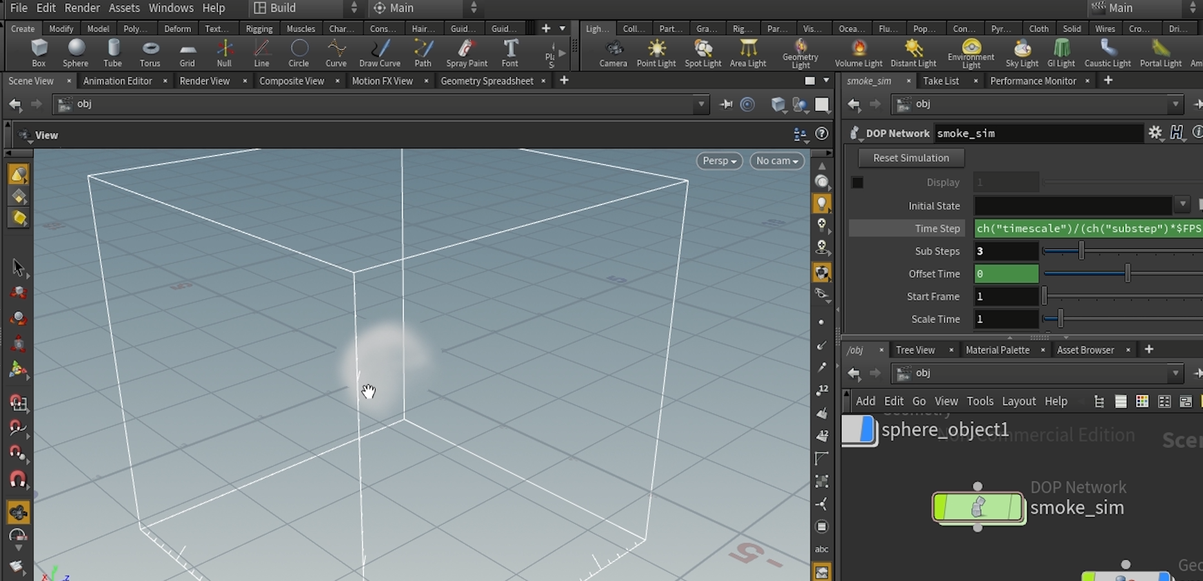This screenshot has height=581, width=1203.
Task: Select the Sphere shelf tool
Action: (76, 53)
